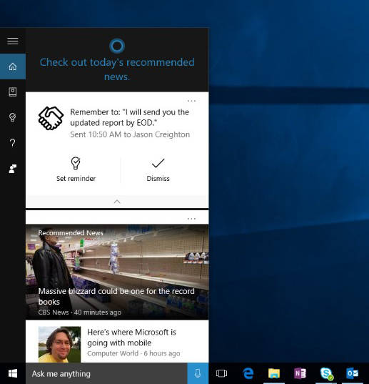
Task: Open Task View from taskbar
Action: coord(221,373)
